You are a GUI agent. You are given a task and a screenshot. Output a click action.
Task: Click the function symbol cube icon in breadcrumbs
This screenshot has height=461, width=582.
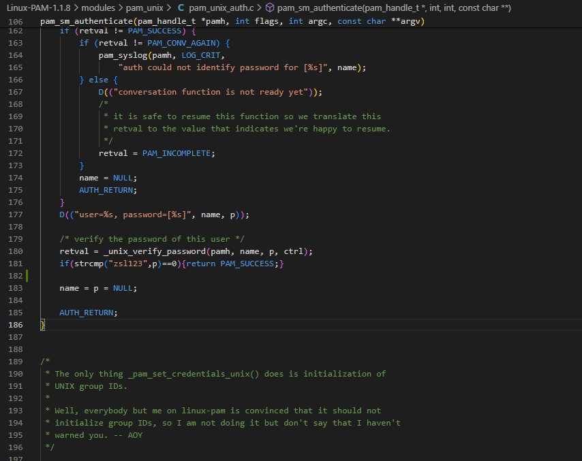coord(269,8)
